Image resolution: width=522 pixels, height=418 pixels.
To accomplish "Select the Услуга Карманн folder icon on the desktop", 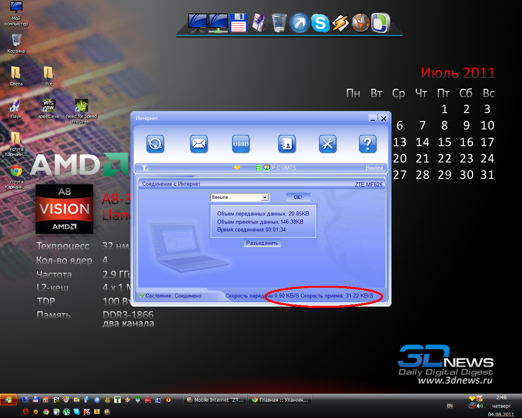I will click(16, 144).
